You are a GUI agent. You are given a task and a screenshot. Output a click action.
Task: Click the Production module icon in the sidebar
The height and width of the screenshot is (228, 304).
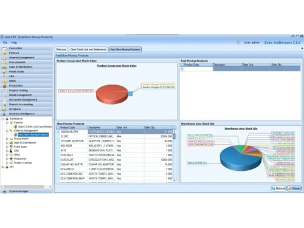tap(4, 86)
